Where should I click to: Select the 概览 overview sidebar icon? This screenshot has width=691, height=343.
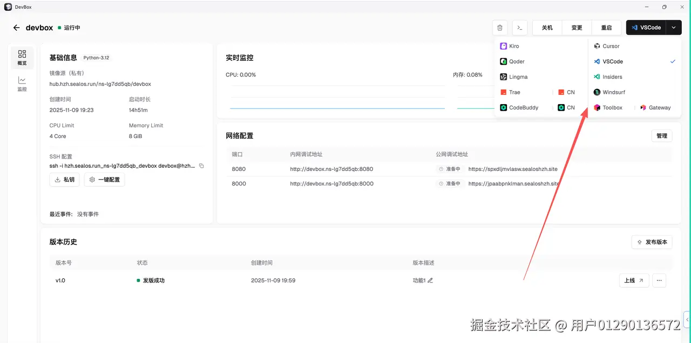click(22, 58)
